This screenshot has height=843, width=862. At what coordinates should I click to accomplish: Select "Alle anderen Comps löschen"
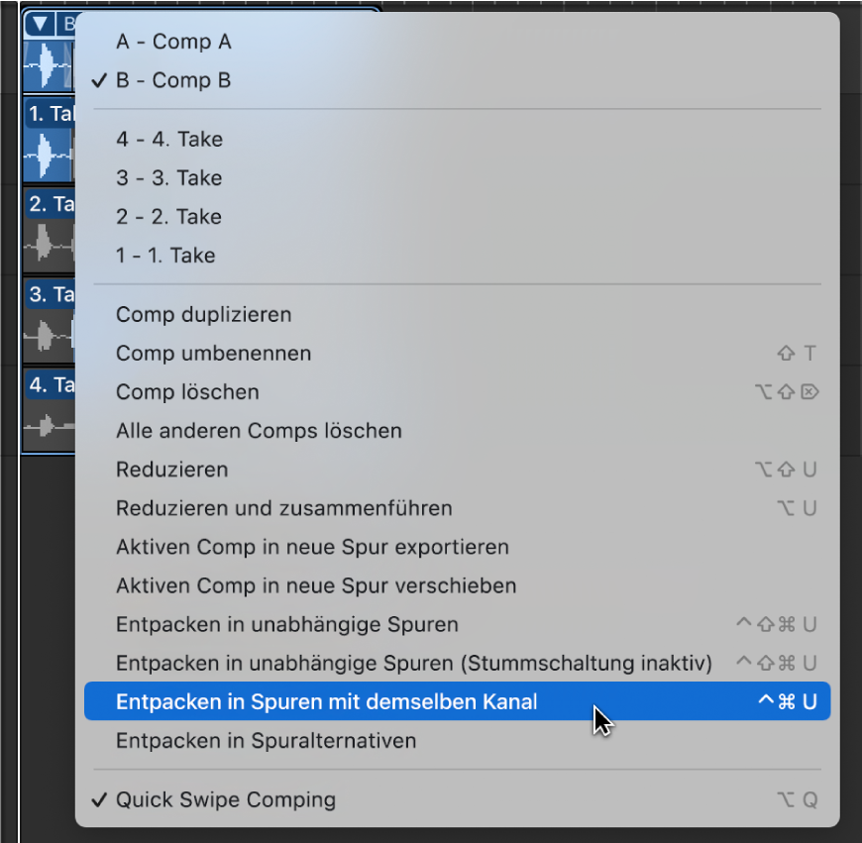point(259,430)
